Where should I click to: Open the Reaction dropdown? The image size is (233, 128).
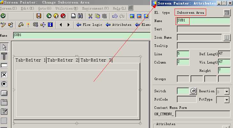coord(227,91)
